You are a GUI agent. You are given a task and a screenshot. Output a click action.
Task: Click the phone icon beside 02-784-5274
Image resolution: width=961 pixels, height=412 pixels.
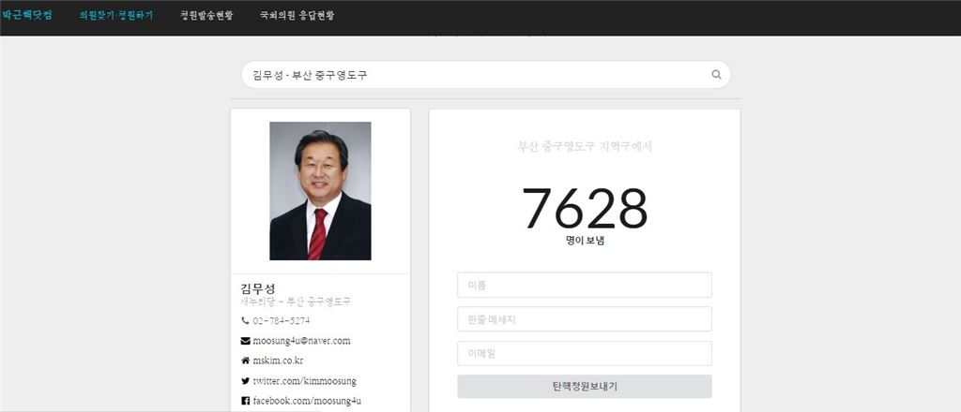point(245,320)
